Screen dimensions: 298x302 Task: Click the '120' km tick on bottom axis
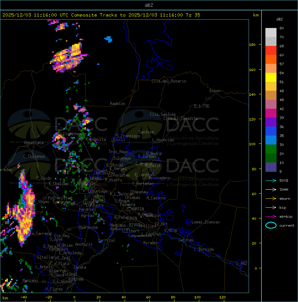point(222,297)
